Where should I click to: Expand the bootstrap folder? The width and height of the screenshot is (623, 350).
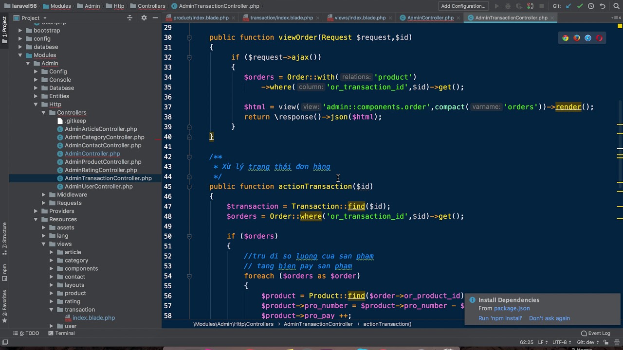tap(20, 31)
